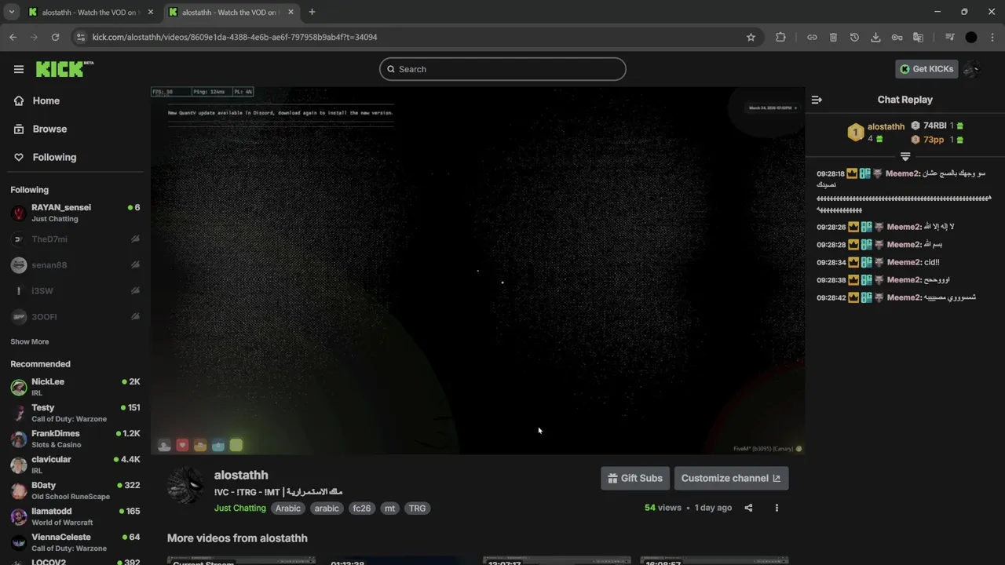Reload the page
This screenshot has height=565, width=1005.
55,37
